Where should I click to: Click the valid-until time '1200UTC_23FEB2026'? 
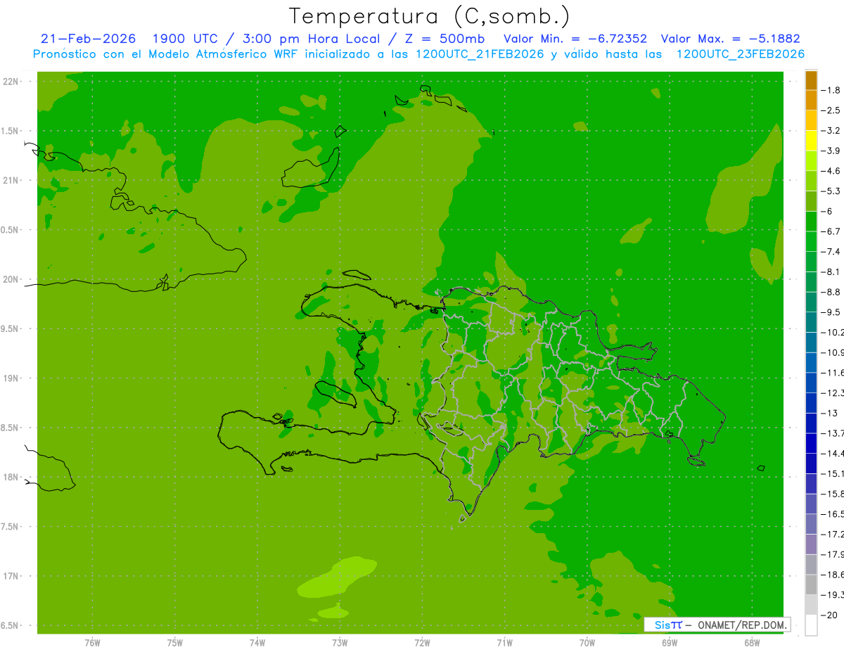click(741, 54)
